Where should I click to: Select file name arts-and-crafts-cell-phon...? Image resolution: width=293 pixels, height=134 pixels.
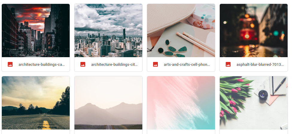point(187,65)
